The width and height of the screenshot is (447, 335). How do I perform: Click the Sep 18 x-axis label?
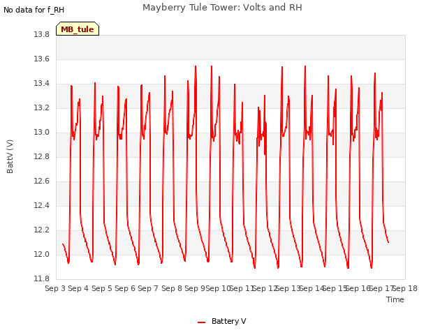tap(406, 288)
